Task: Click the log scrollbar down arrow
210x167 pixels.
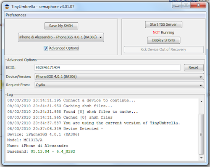Action: click(x=201, y=158)
